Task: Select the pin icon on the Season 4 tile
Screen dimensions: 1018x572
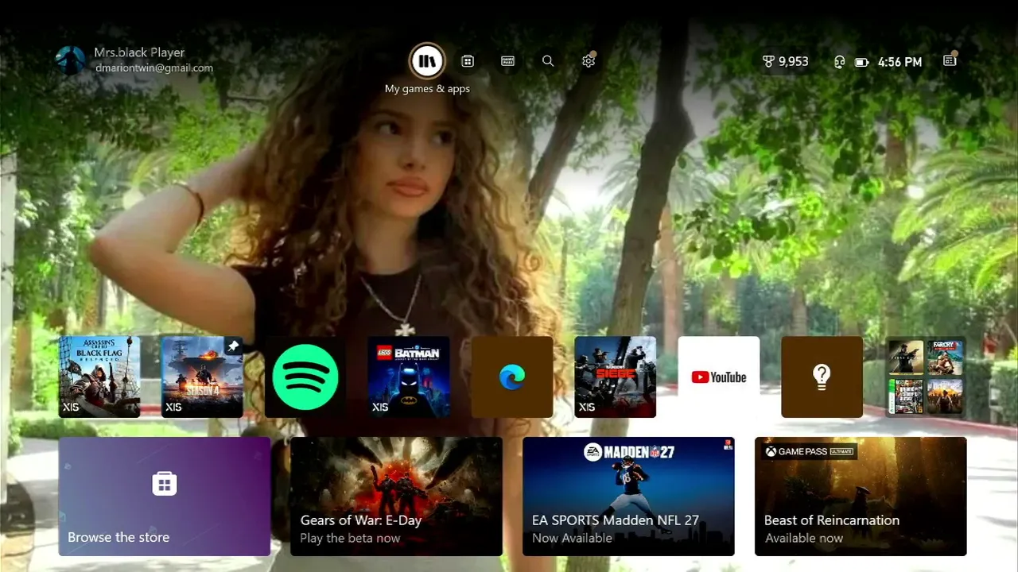Action: (x=233, y=346)
